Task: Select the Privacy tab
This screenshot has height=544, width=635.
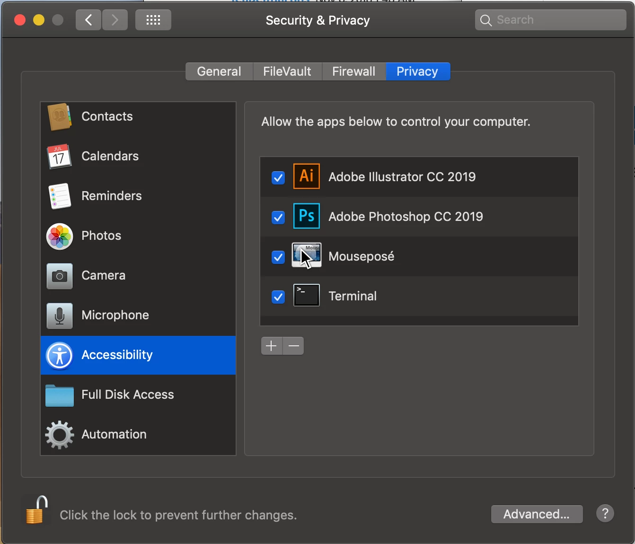Action: tap(418, 71)
